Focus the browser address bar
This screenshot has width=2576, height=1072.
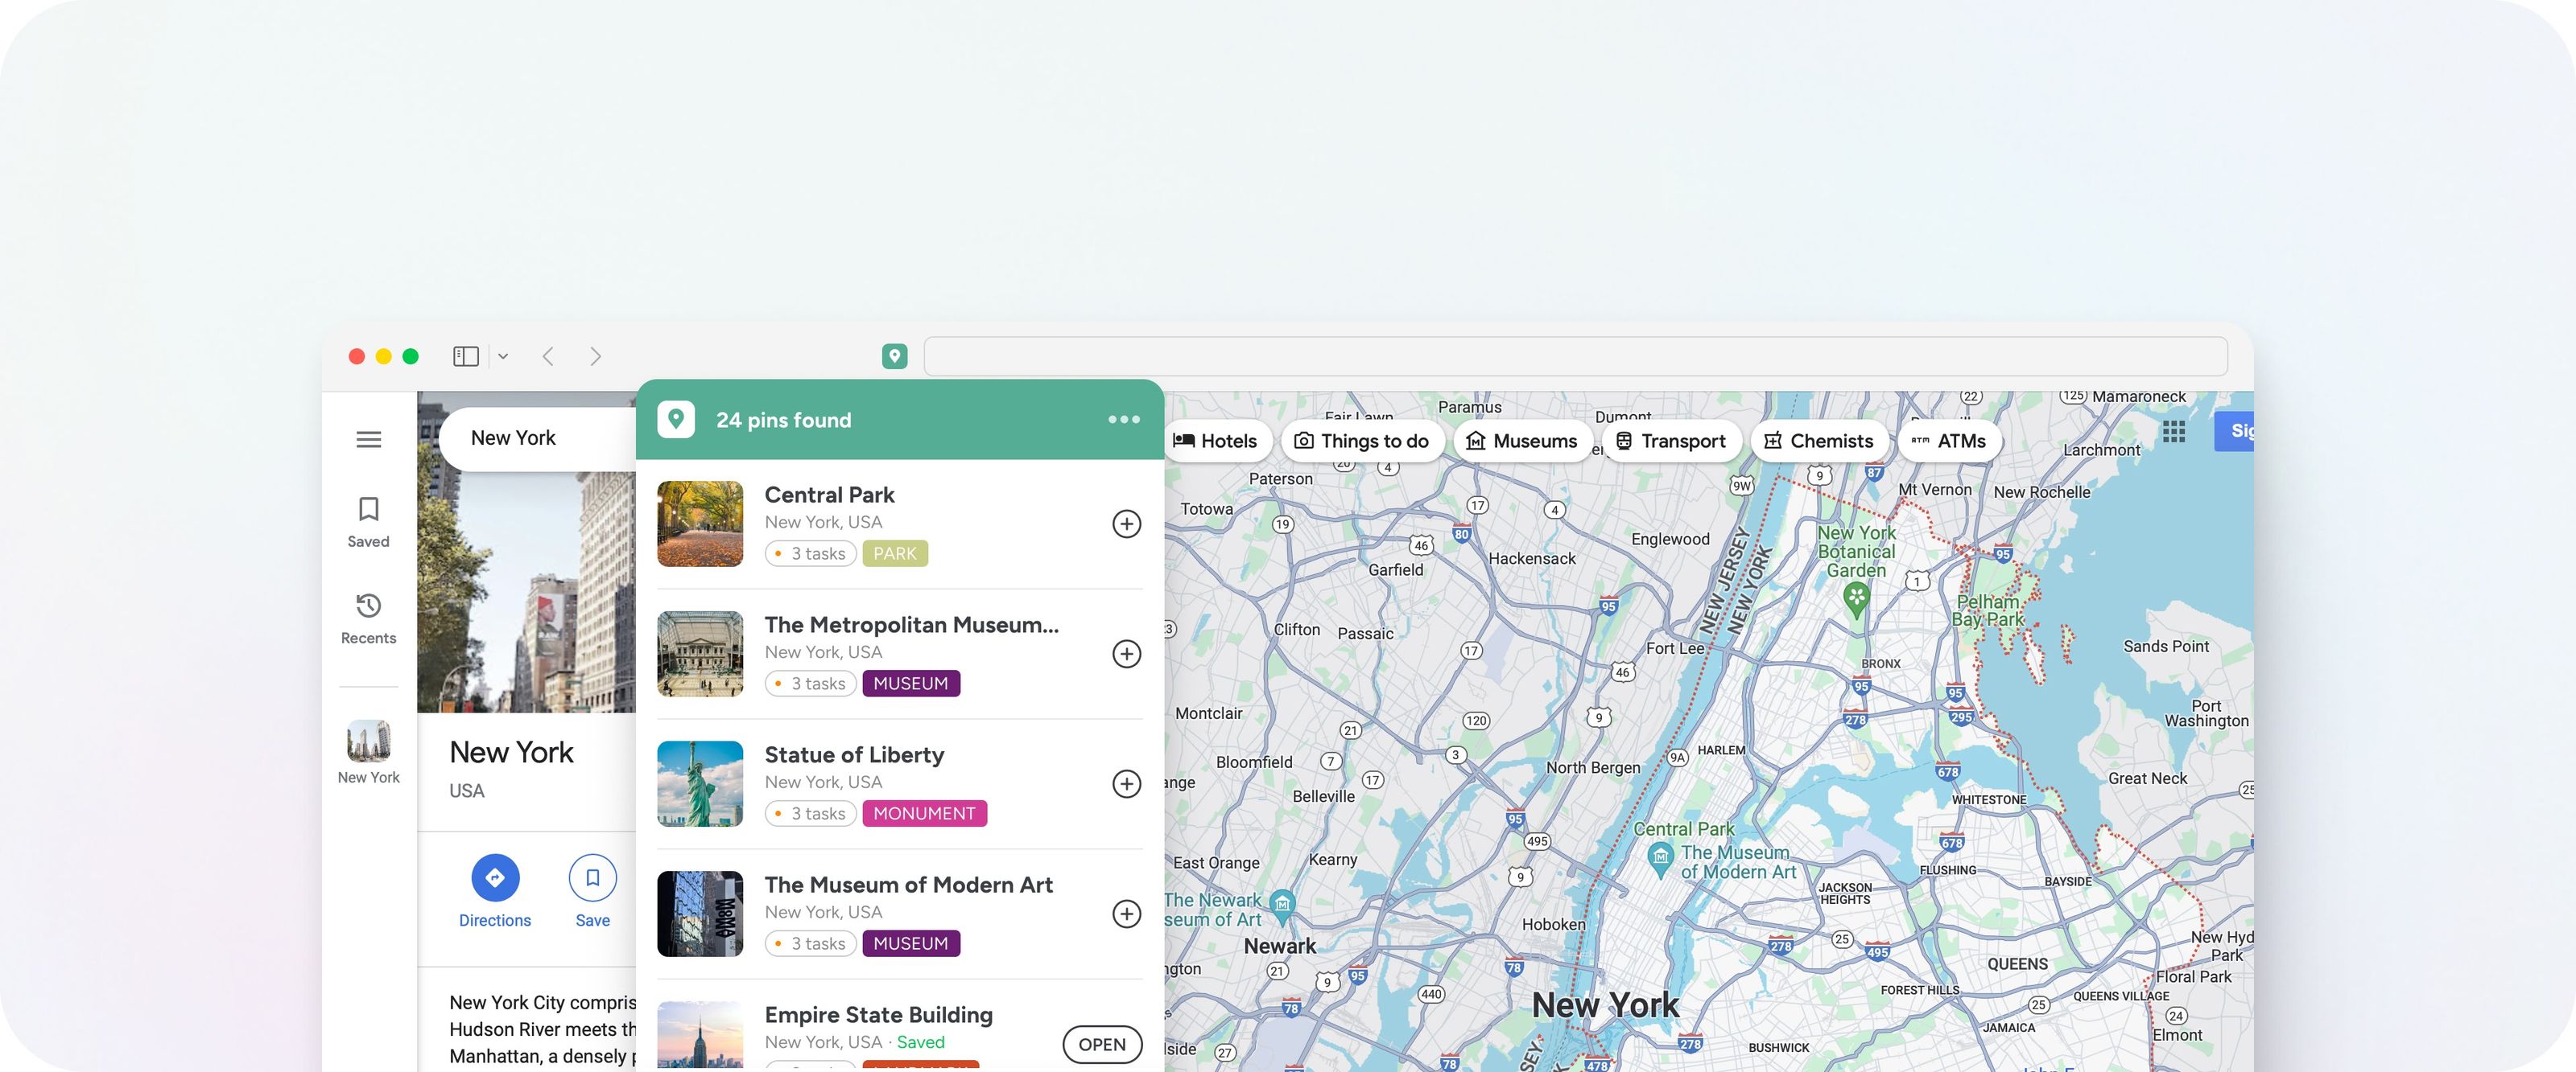click(1575, 357)
